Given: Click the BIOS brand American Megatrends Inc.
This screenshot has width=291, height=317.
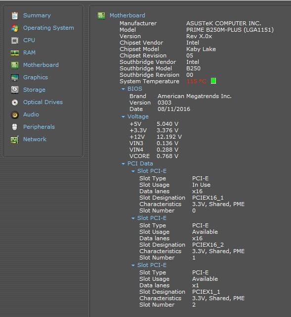Looking at the screenshot, I should point(195,96).
